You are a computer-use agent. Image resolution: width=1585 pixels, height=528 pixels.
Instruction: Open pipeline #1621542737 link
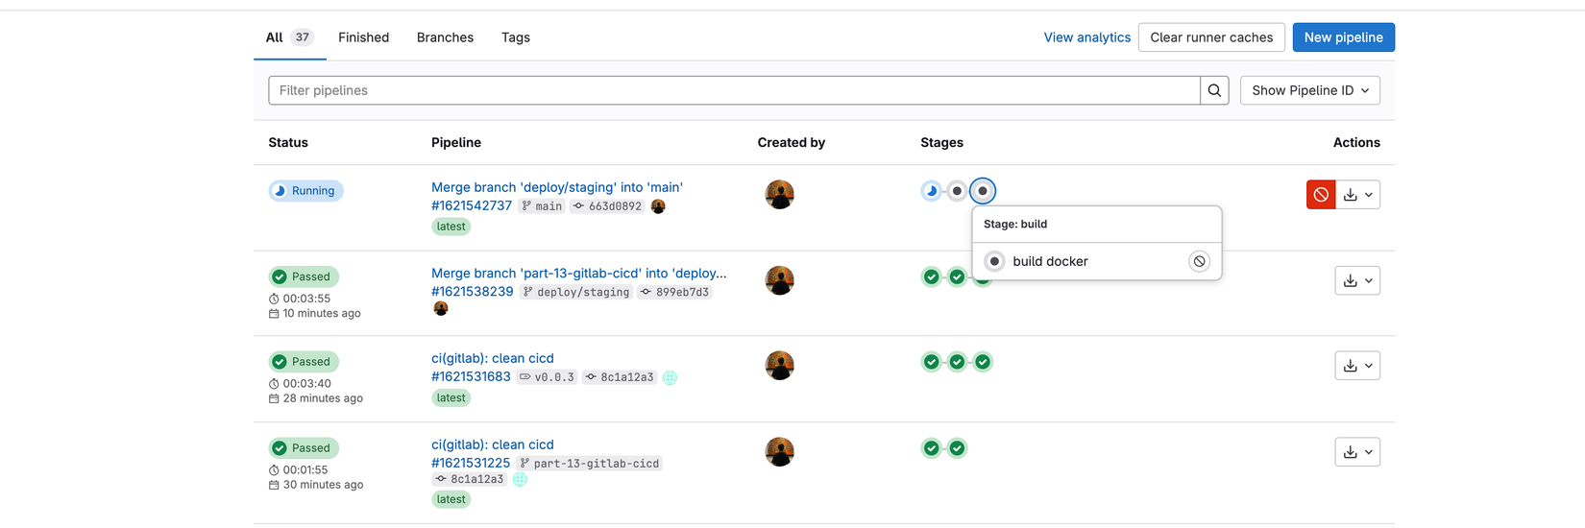click(471, 205)
